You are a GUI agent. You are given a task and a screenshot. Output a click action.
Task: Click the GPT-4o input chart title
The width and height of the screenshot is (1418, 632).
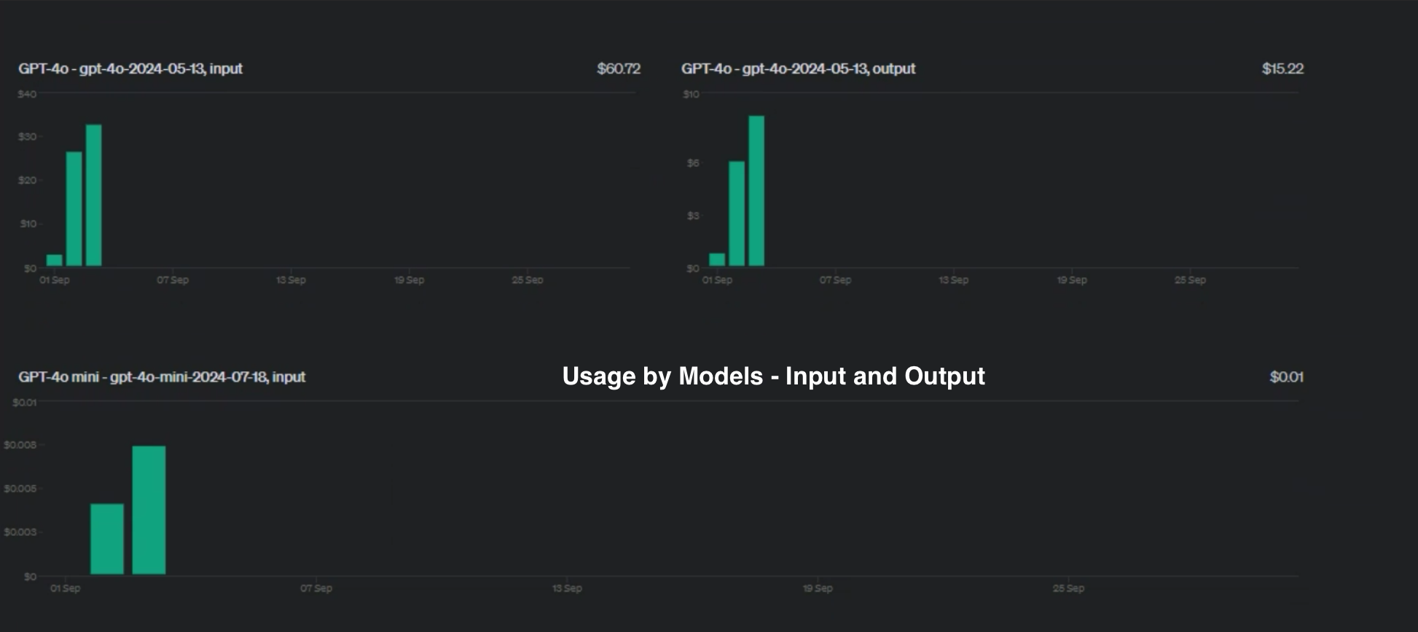130,68
